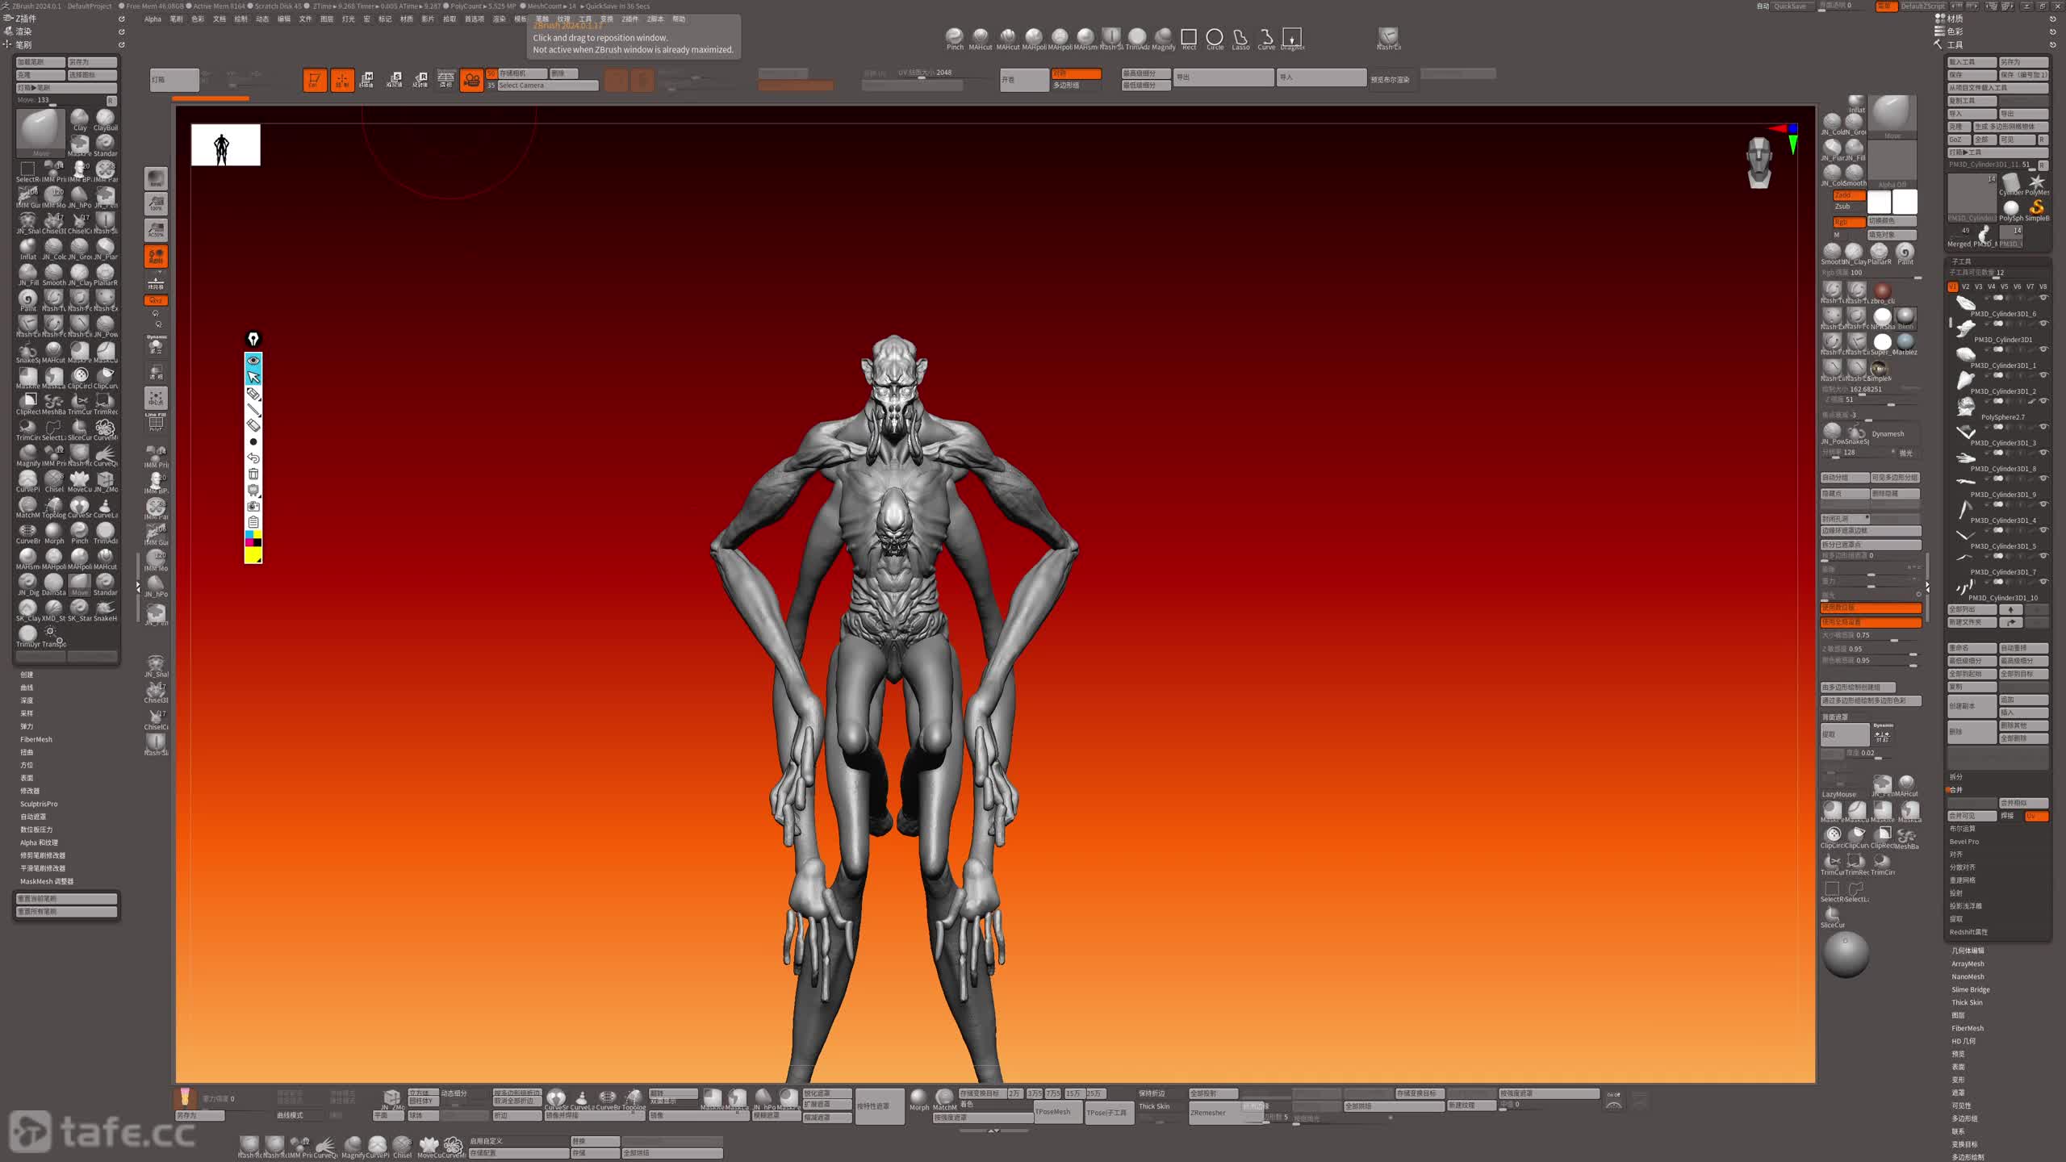Expand the MaskMesh 调整器 section

pyautogui.click(x=47, y=881)
